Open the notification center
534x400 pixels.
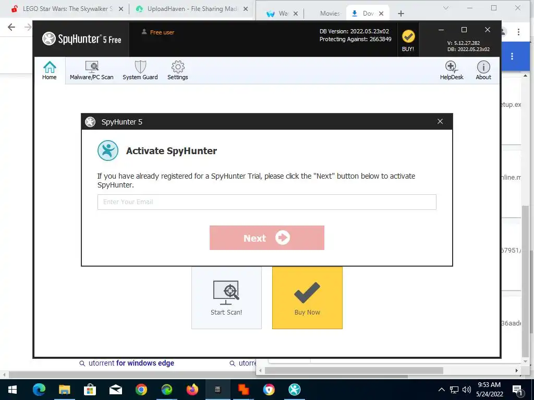click(517, 390)
